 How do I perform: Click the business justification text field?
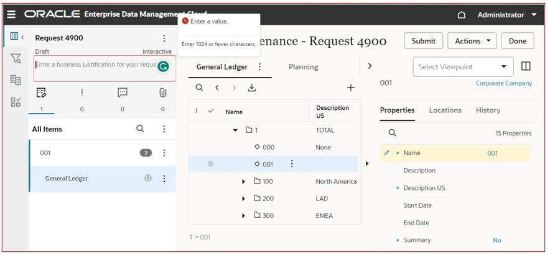point(105,69)
